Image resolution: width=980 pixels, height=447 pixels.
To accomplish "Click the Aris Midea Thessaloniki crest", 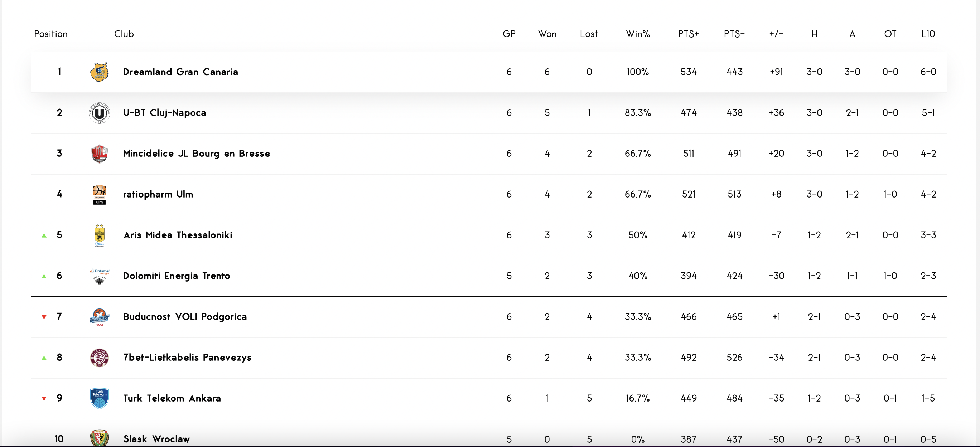I will click(99, 235).
